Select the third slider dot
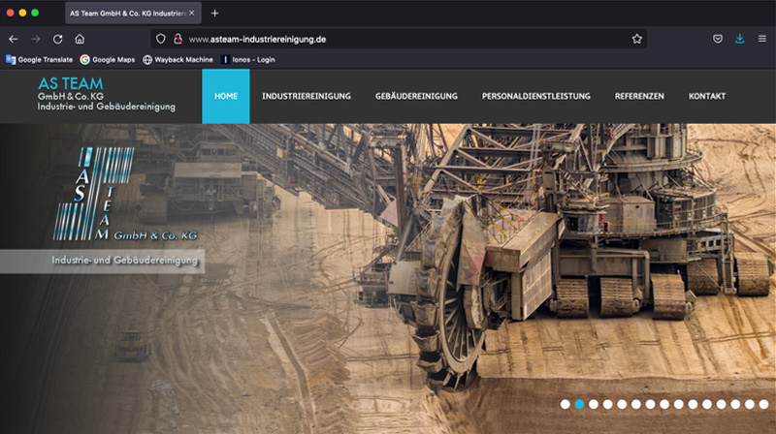This screenshot has height=434, width=776. pyautogui.click(x=594, y=404)
